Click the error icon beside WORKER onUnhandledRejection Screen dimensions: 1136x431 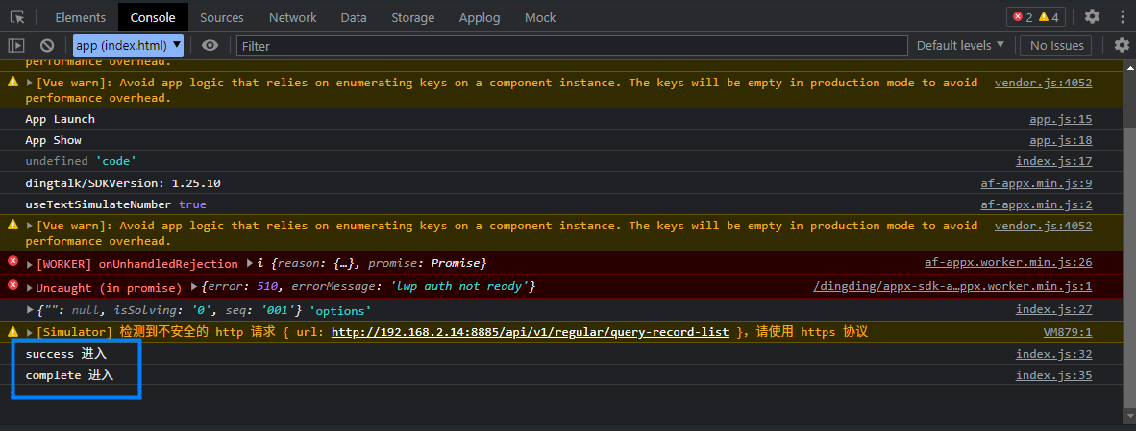point(12,263)
